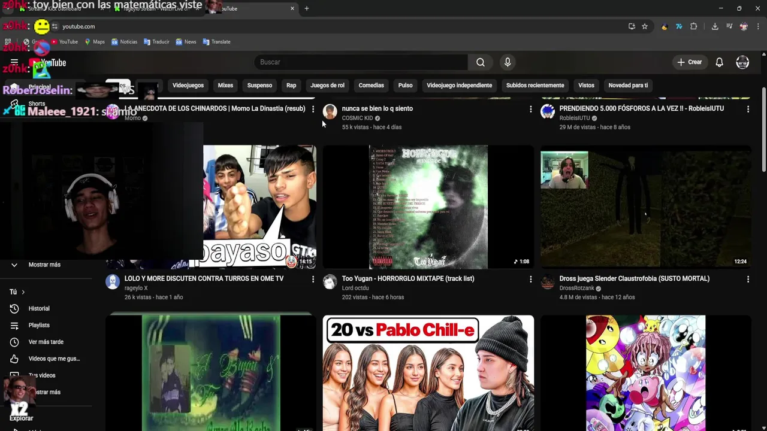Click the install app icon in address bar

(632, 26)
